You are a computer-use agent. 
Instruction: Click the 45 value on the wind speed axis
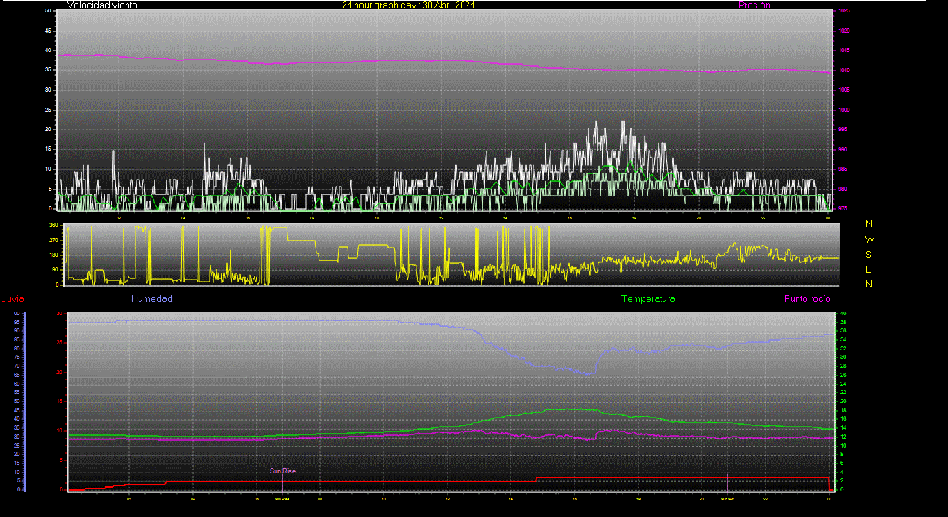tap(47, 31)
